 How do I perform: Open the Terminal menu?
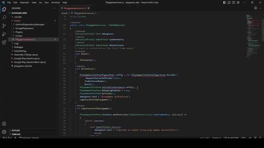[56, 2]
